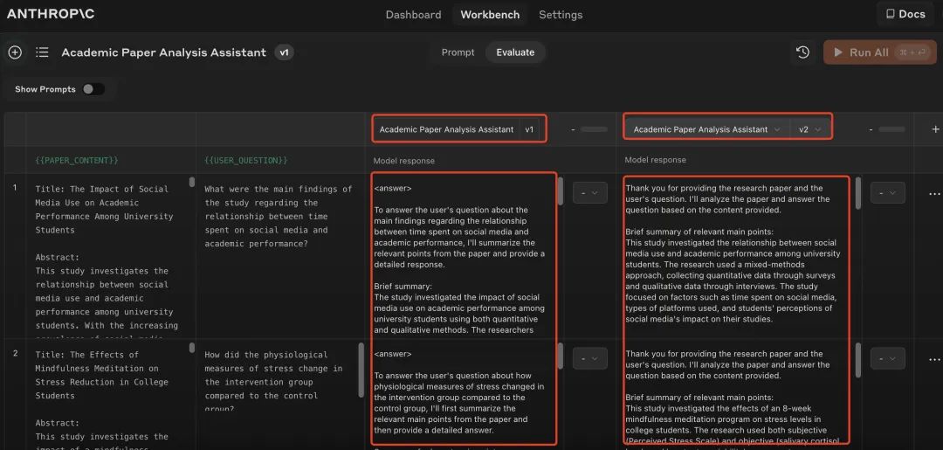Open Academic Paper Analysis Assistant dropdown in second column
Screen dimensions: 943x450
tap(706, 129)
